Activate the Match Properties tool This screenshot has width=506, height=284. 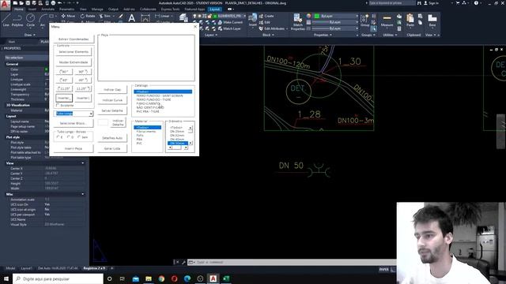click(298, 22)
